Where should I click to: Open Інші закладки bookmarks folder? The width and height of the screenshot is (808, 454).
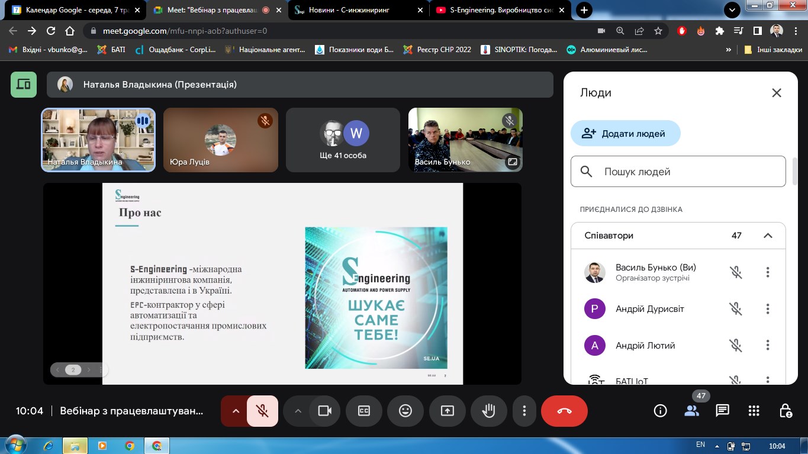click(x=772, y=50)
